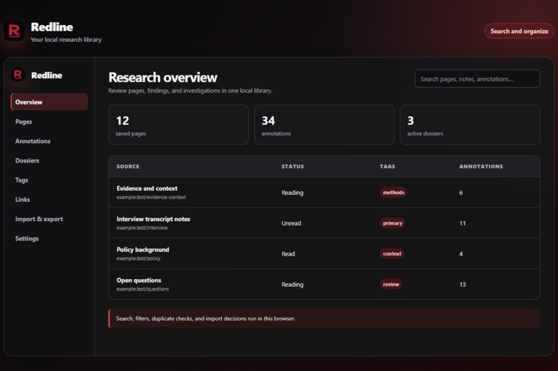Click Reading status of Evidence and context
The height and width of the screenshot is (371, 558).
click(293, 193)
